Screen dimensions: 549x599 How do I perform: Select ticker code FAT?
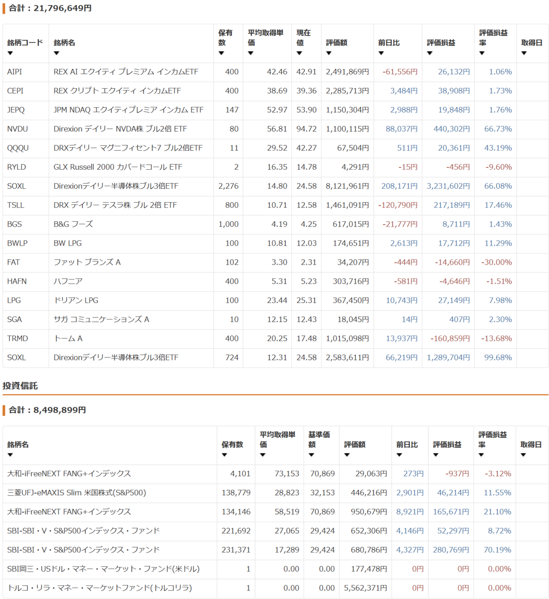[x=13, y=262]
